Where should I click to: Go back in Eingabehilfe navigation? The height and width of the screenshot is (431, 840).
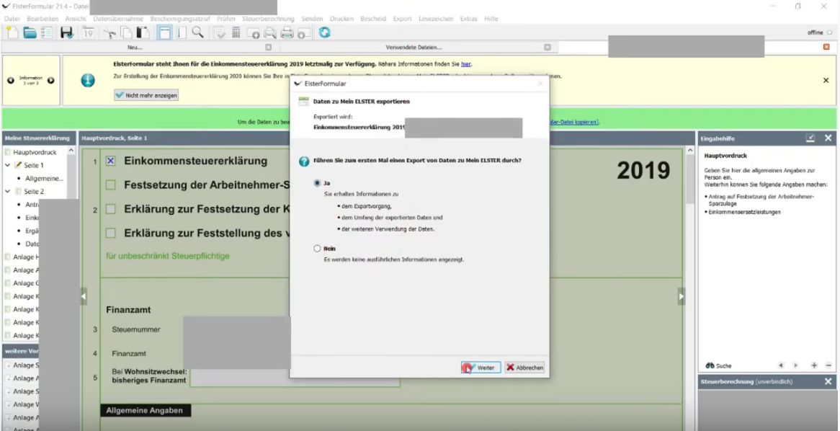(x=780, y=365)
